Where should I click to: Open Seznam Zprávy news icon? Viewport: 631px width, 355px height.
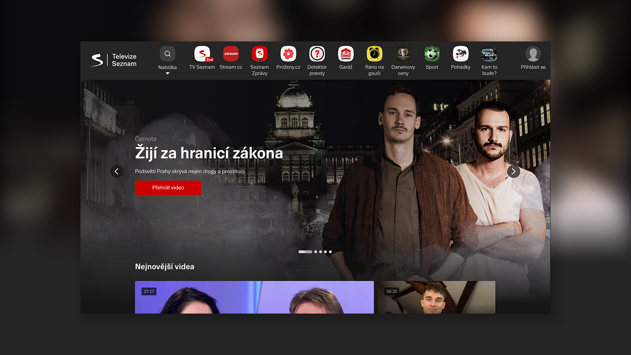pos(259,54)
